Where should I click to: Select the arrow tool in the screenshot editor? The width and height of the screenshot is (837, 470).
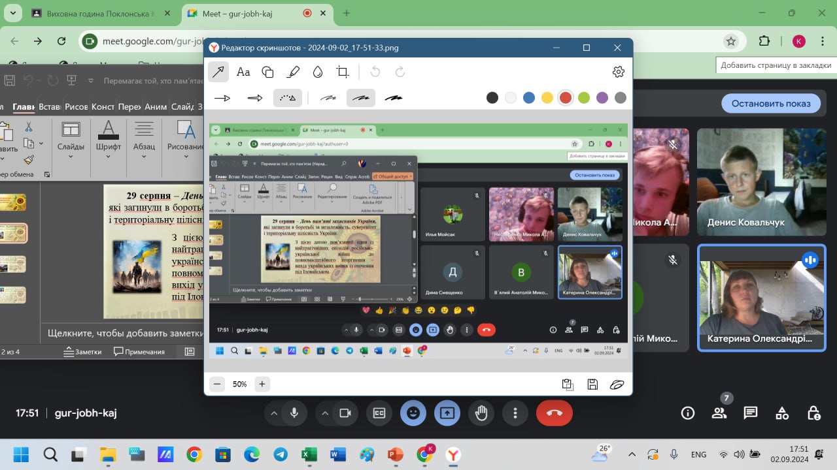(218, 72)
